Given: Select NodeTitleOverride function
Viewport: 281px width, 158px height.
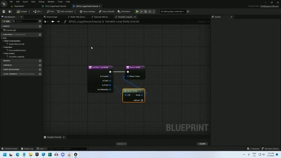Looking at the screenshot, I should click(17, 44).
